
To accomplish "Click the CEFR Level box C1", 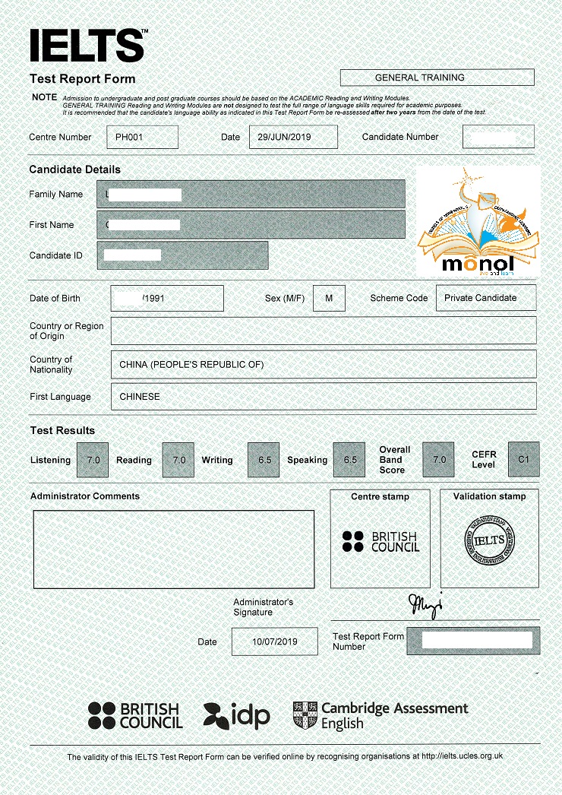I will pyautogui.click(x=524, y=459).
